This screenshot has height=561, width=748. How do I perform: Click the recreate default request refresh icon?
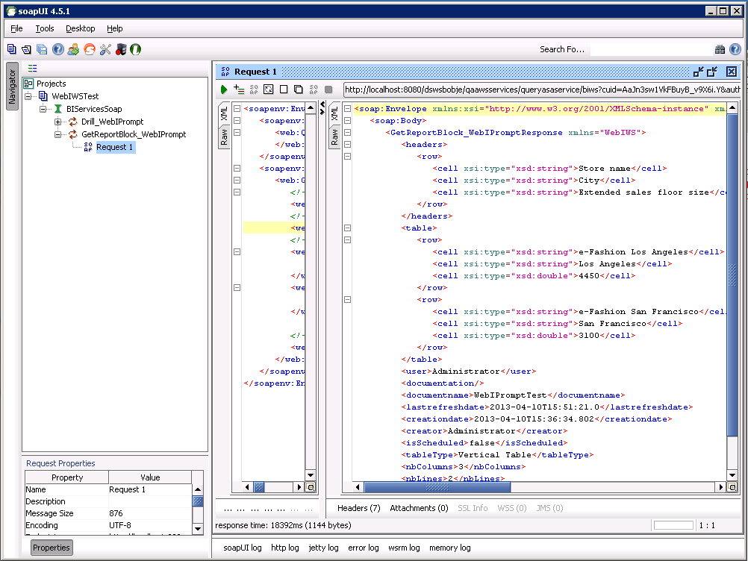point(269,89)
